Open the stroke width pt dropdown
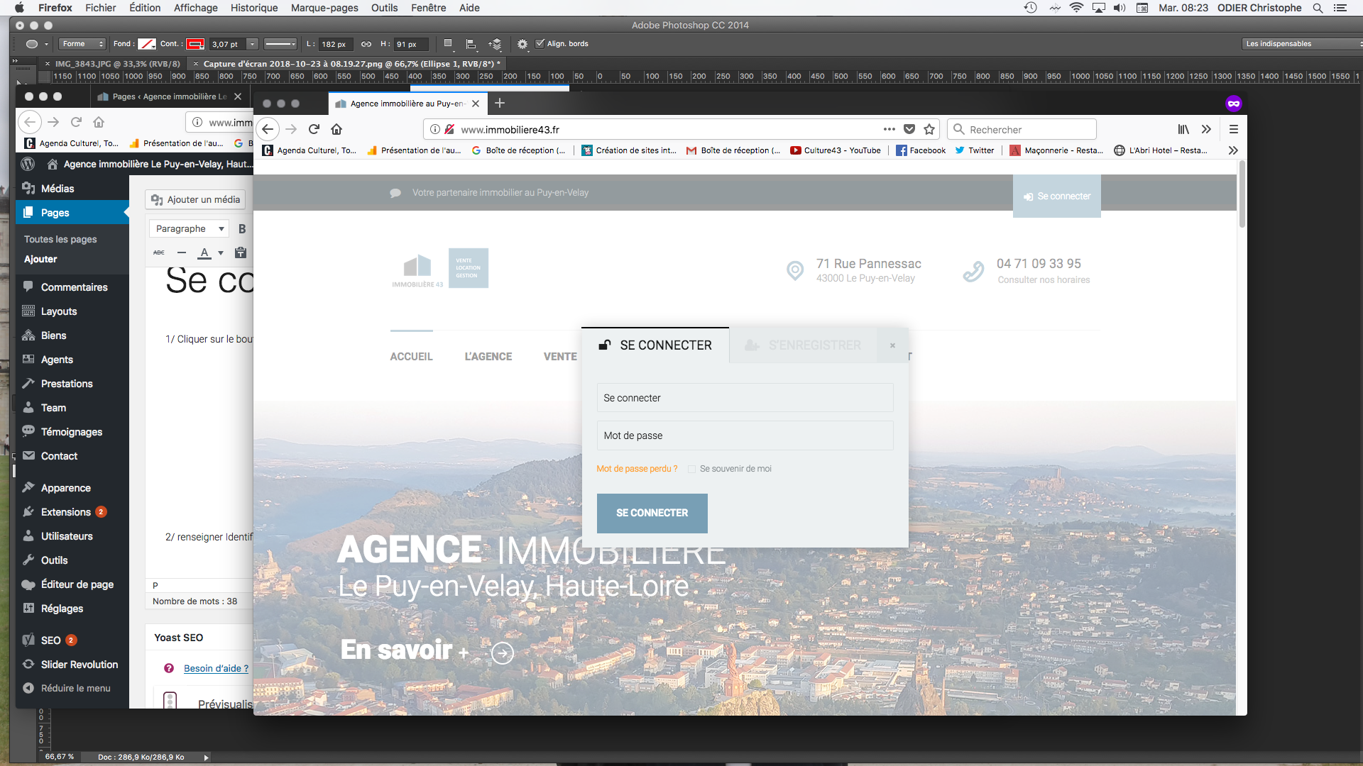This screenshot has height=766, width=1363. (252, 44)
